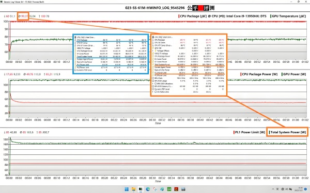Click the red PL1 Power Limit color marker

[234, 132]
